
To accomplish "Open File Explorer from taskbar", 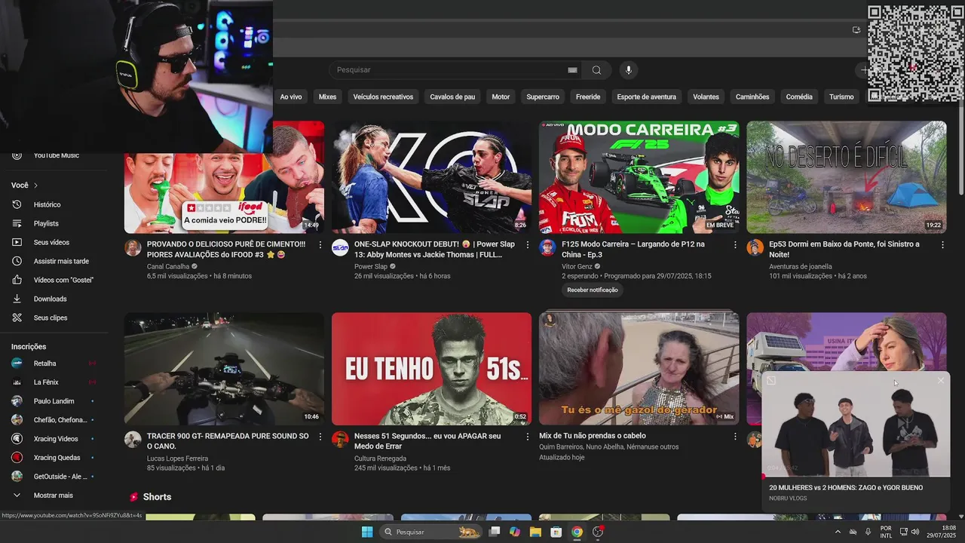I will pos(535,532).
